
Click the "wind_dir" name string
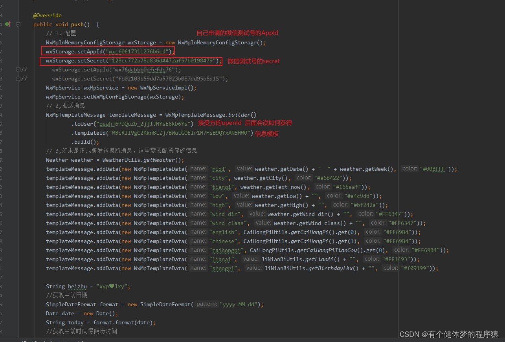pyautogui.click(x=225, y=214)
